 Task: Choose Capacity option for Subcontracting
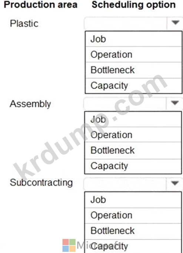click(x=133, y=246)
